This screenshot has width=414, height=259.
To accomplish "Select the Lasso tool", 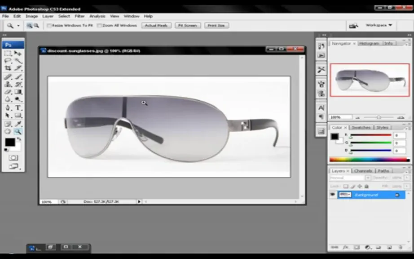I will [8, 61].
